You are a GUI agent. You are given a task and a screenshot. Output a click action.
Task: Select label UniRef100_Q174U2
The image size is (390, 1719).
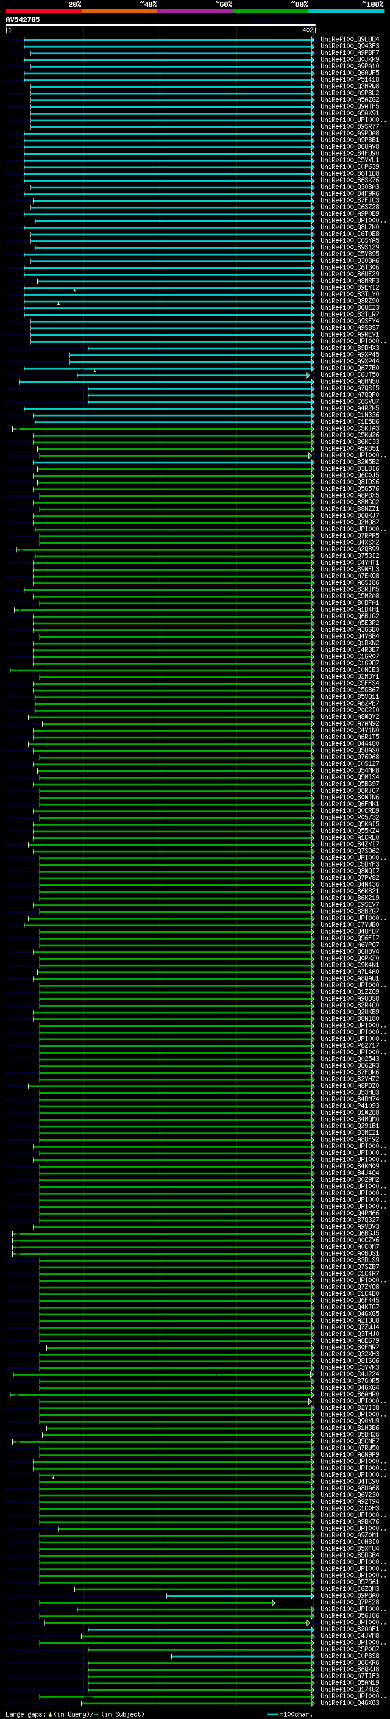[x=349, y=1690]
